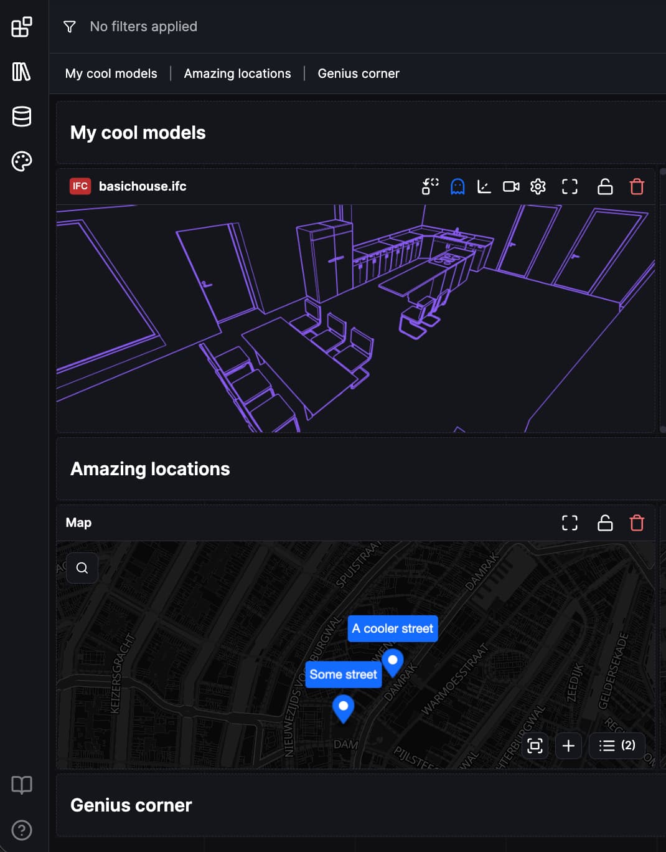Click the map search button

coord(82,568)
